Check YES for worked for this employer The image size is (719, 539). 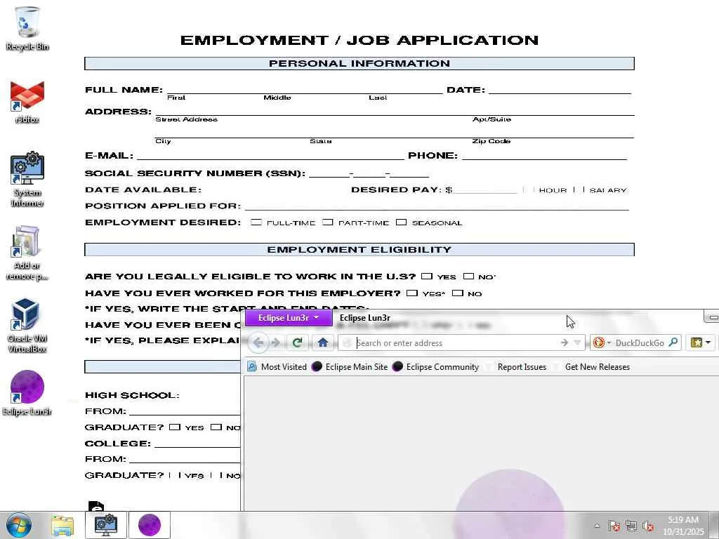point(412,293)
